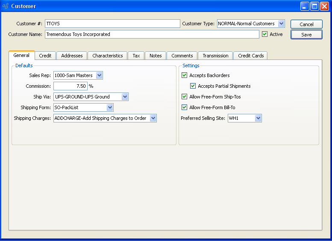Maximize the Customer window
This screenshot has height=241, width=332.
click(314, 6)
